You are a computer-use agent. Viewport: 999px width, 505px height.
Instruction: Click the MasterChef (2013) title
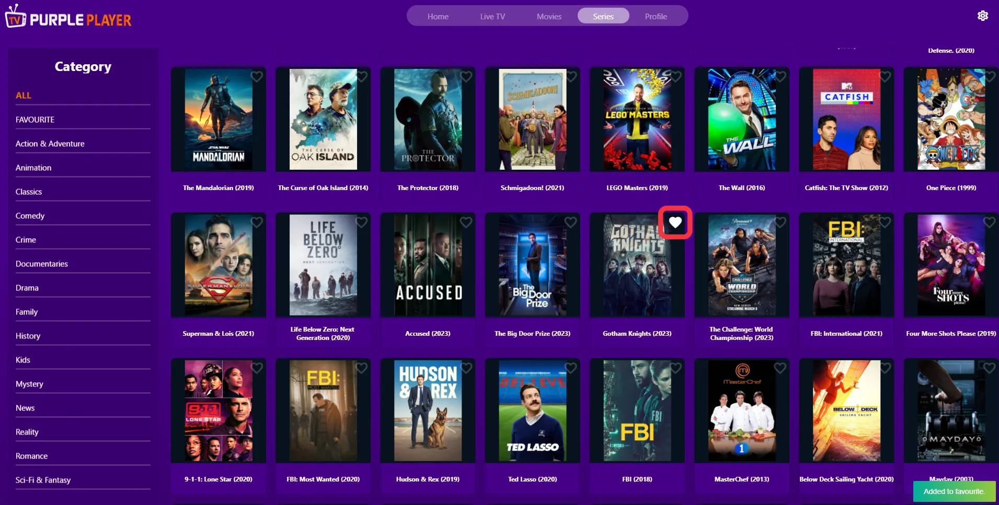click(x=741, y=479)
